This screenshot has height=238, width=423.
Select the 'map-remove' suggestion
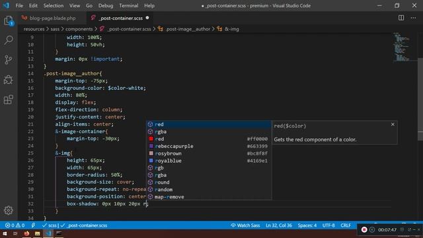(x=209, y=197)
